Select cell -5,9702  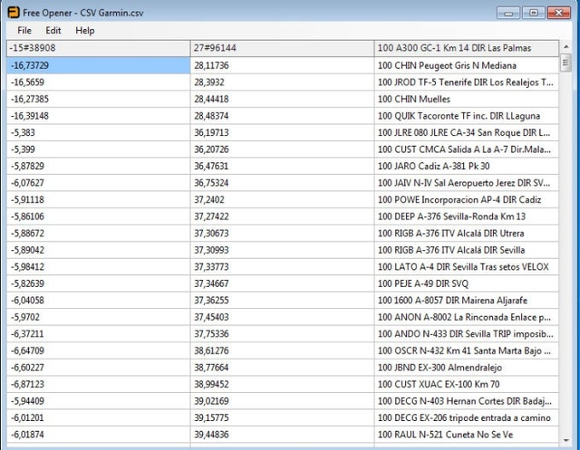[x=98, y=318]
